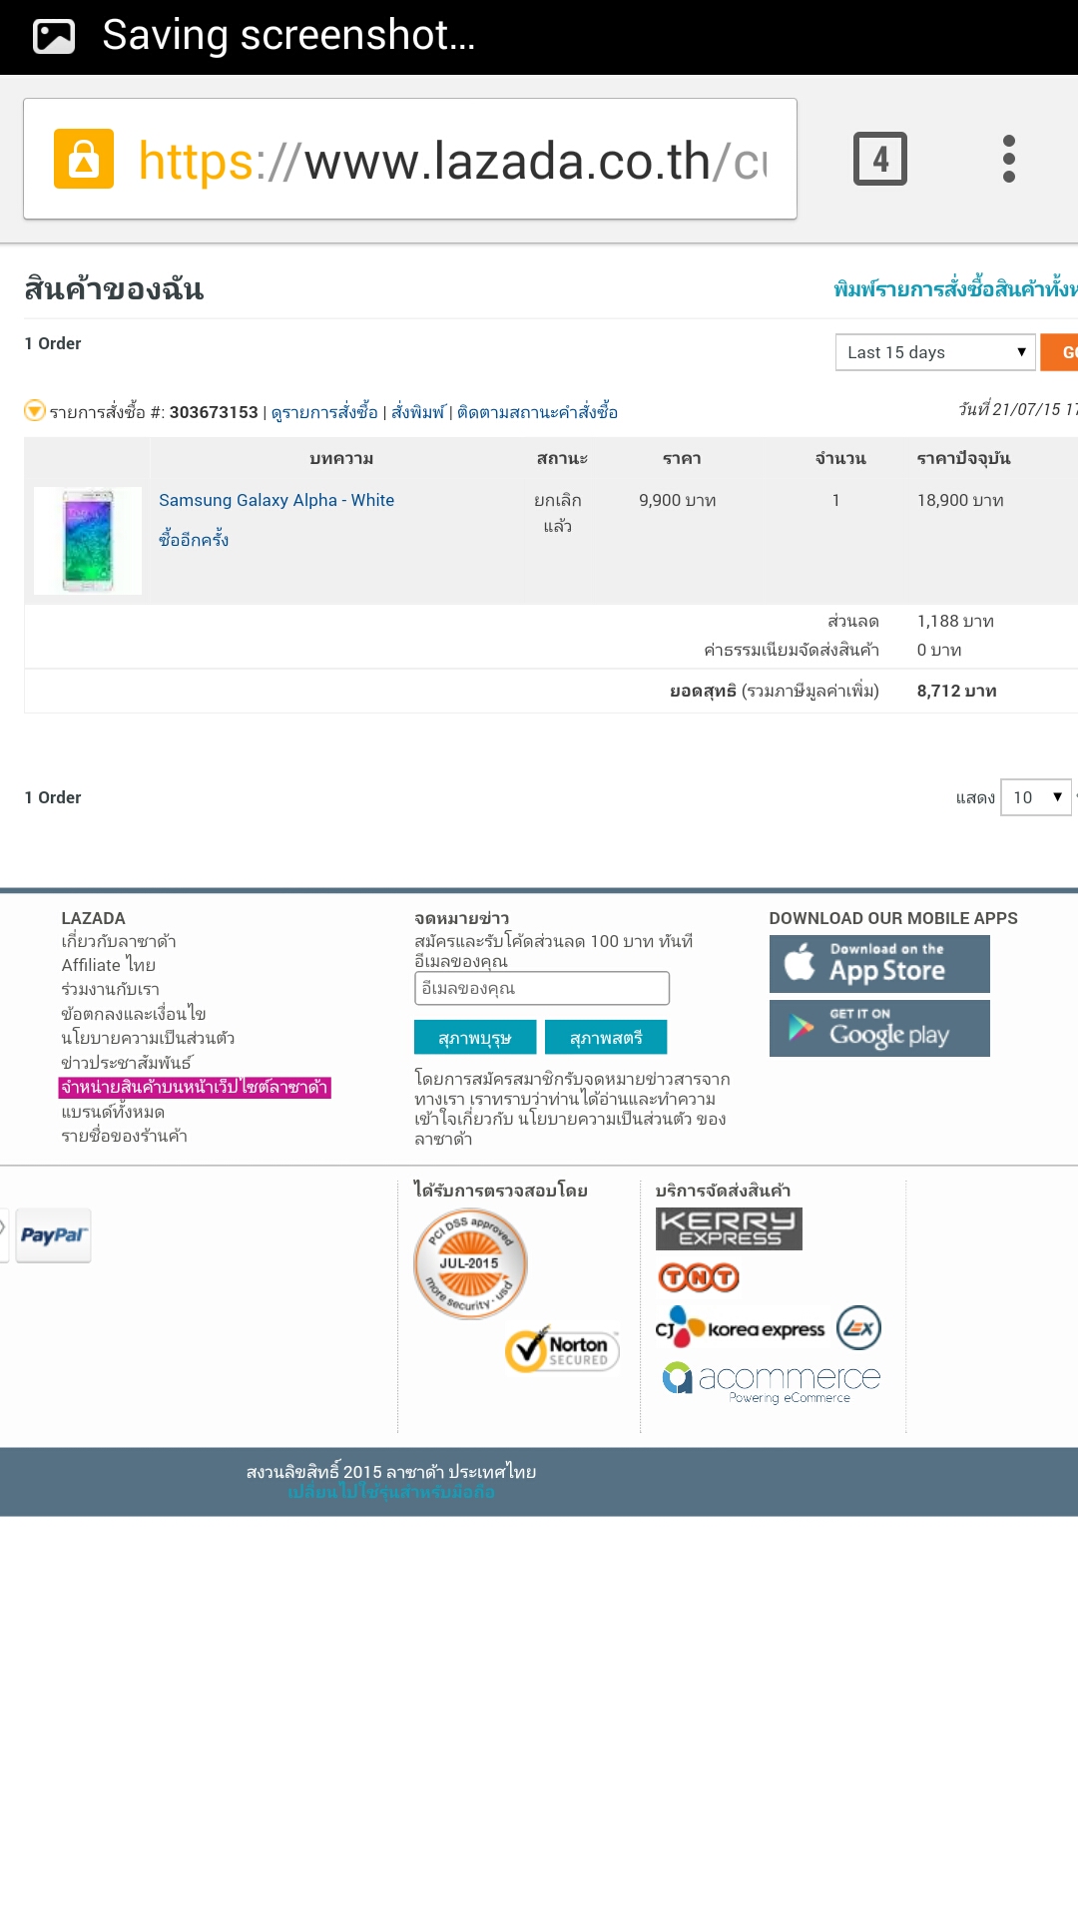Click the ซื้ออีกครั้ง buy again link
This screenshot has width=1078, height=1916.
click(194, 540)
